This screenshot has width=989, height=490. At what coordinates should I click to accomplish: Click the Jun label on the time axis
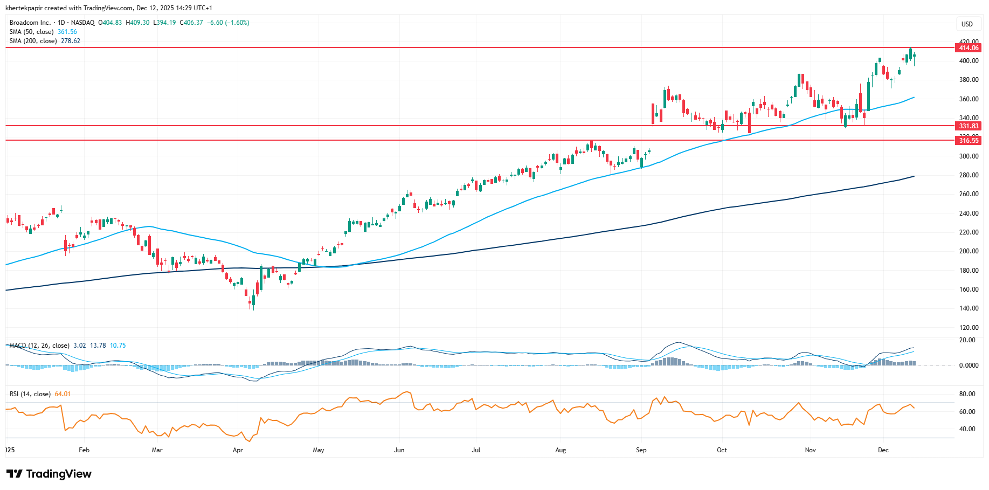399,450
